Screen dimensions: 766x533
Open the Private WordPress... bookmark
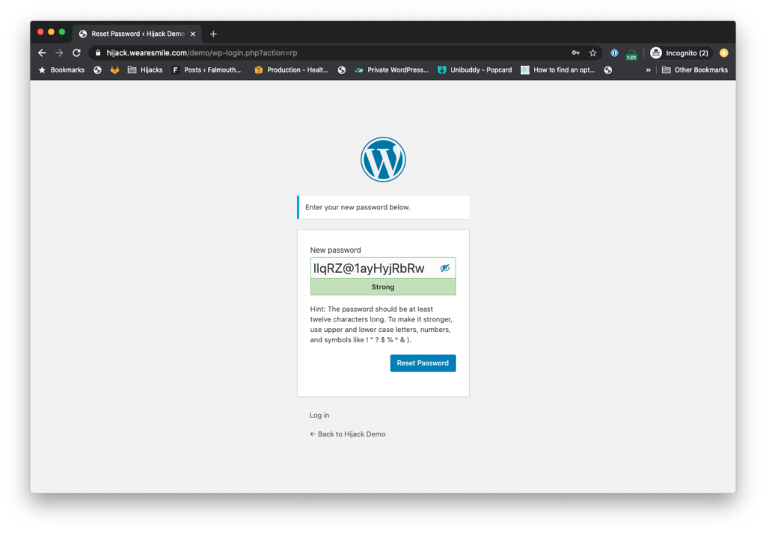[x=392, y=70]
